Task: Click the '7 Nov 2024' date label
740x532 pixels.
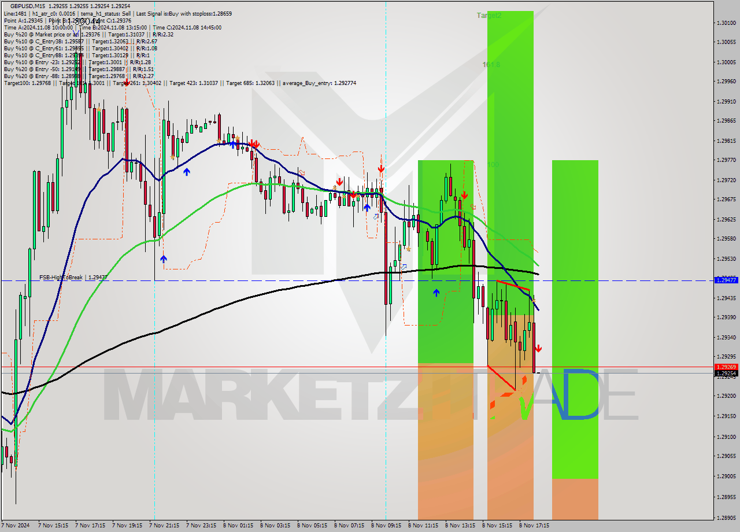Action: click(16, 526)
